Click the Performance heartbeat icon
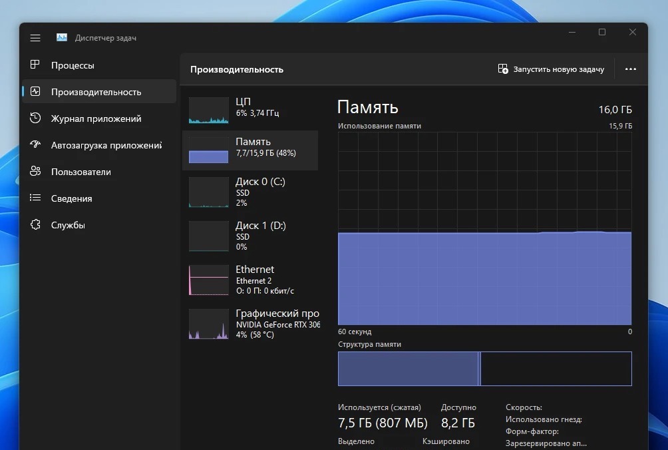 pos(36,92)
